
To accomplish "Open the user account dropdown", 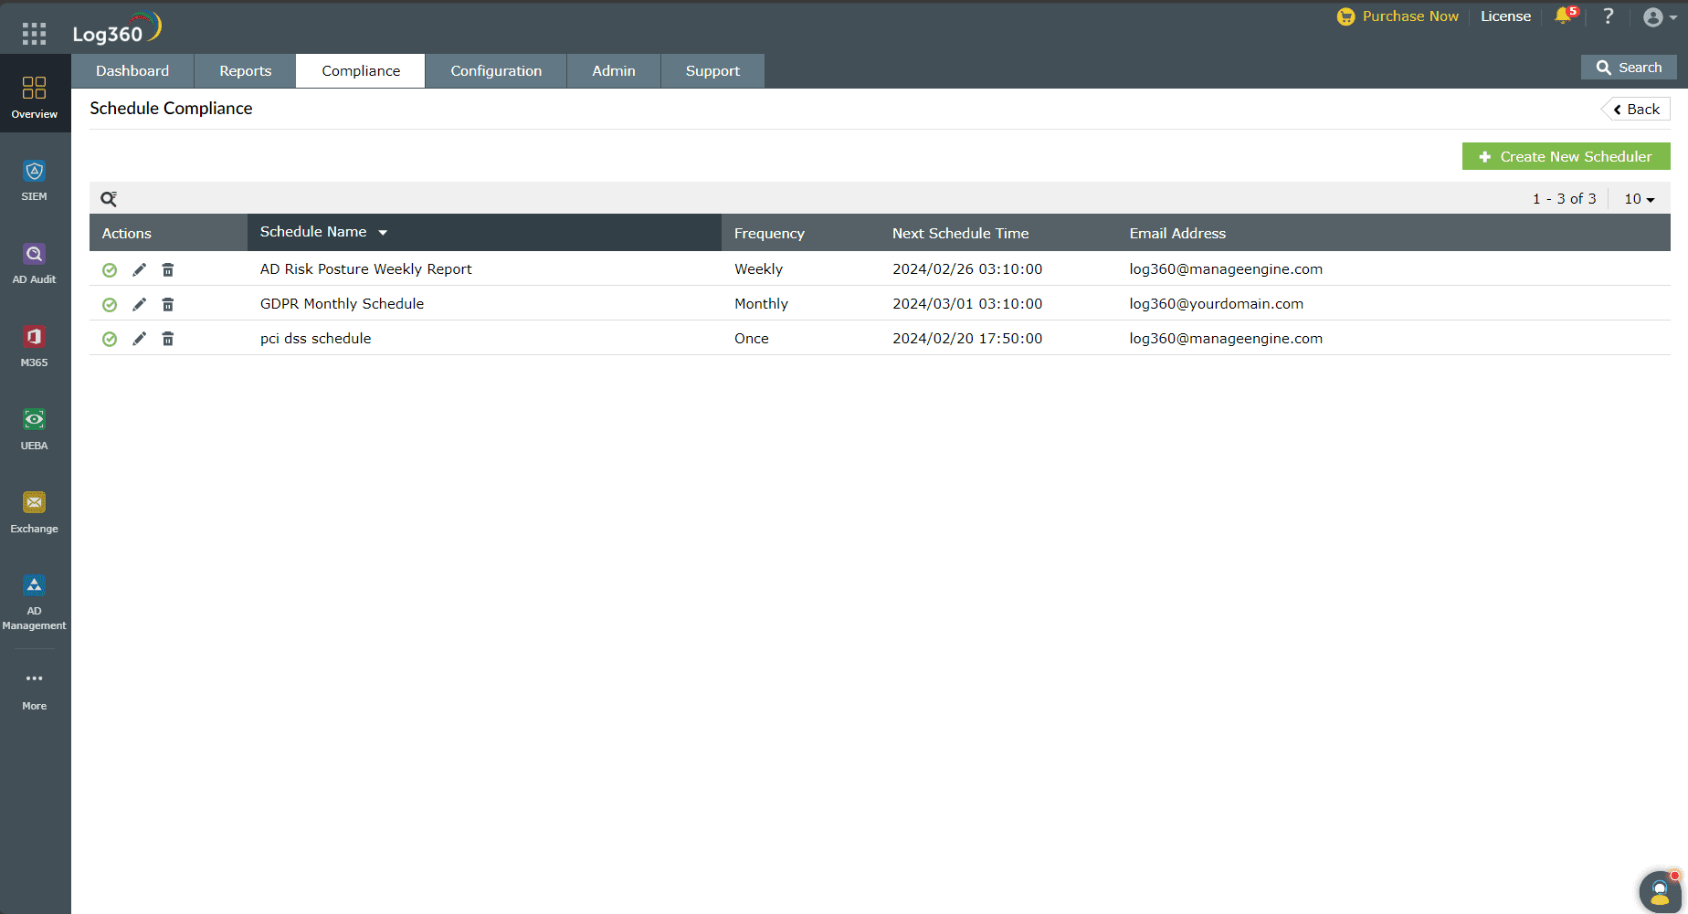I will click(1659, 17).
